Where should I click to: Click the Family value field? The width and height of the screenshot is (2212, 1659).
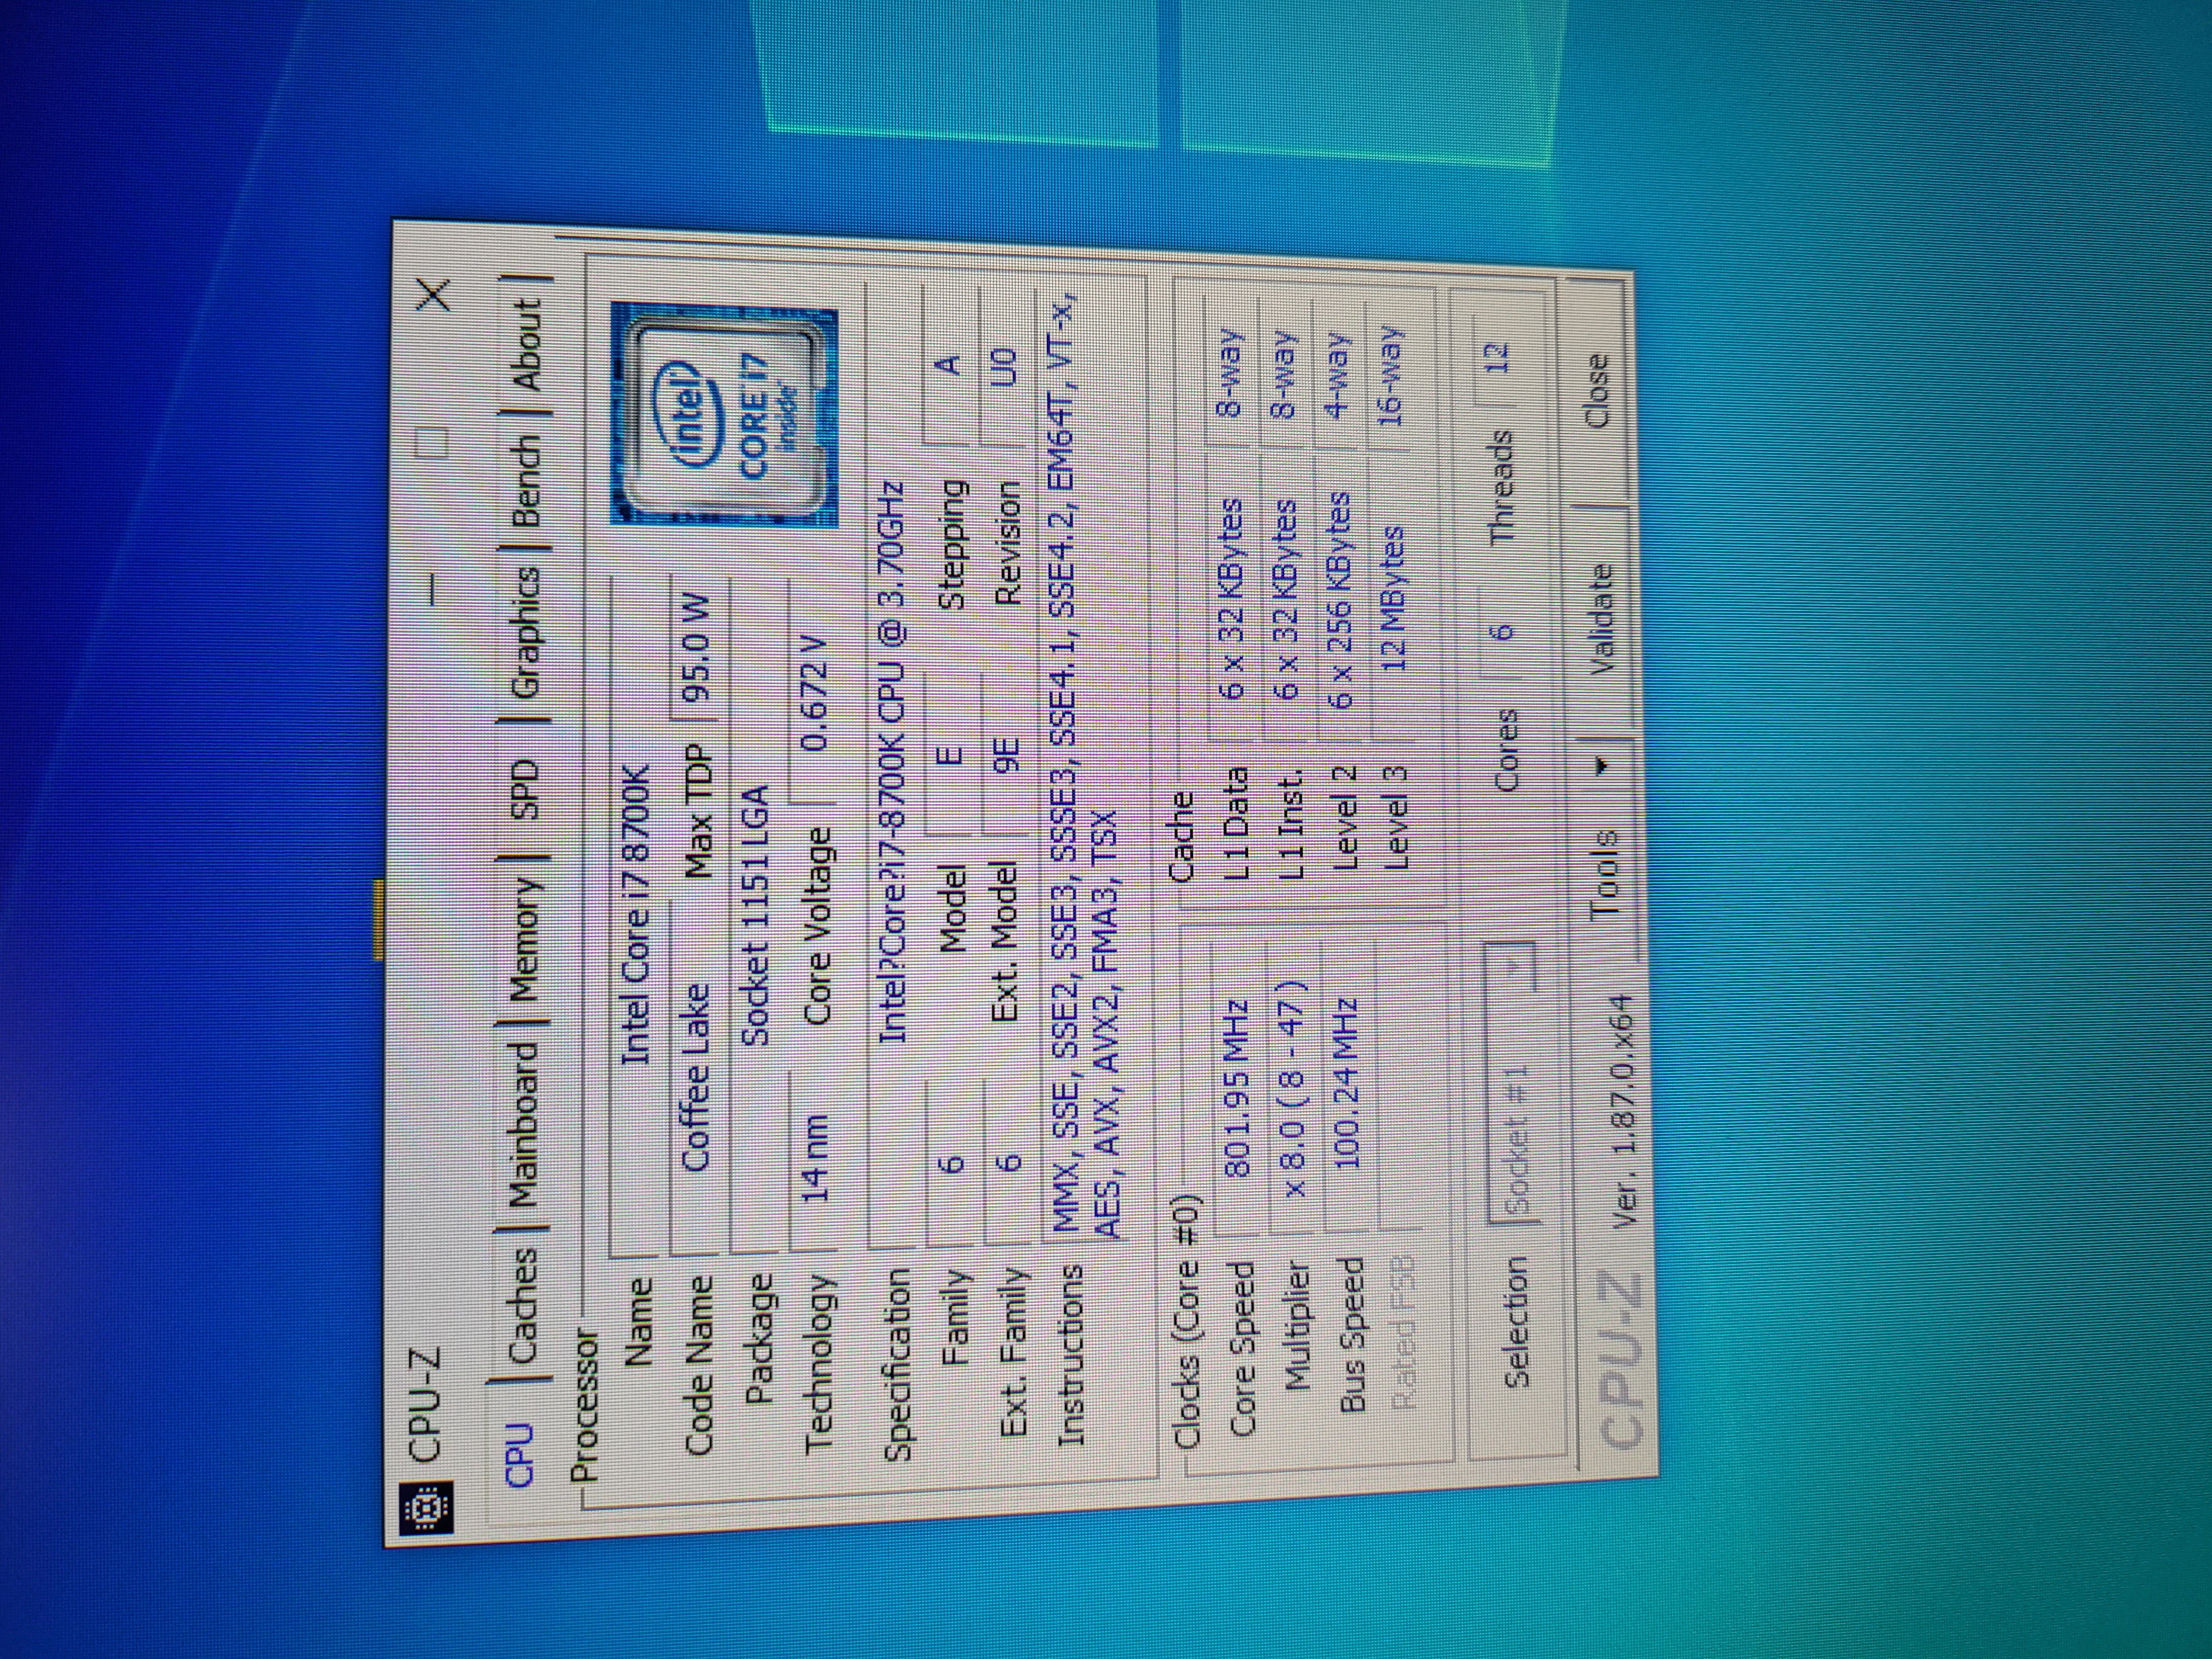click(x=951, y=1163)
